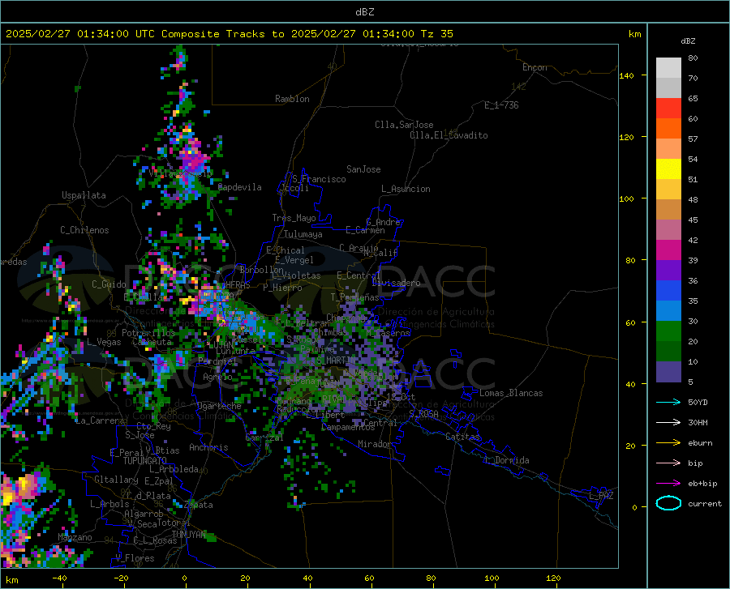This screenshot has width=730, height=589.
Task: Click the green 20–30 dBZ swatch
Action: 668,331
